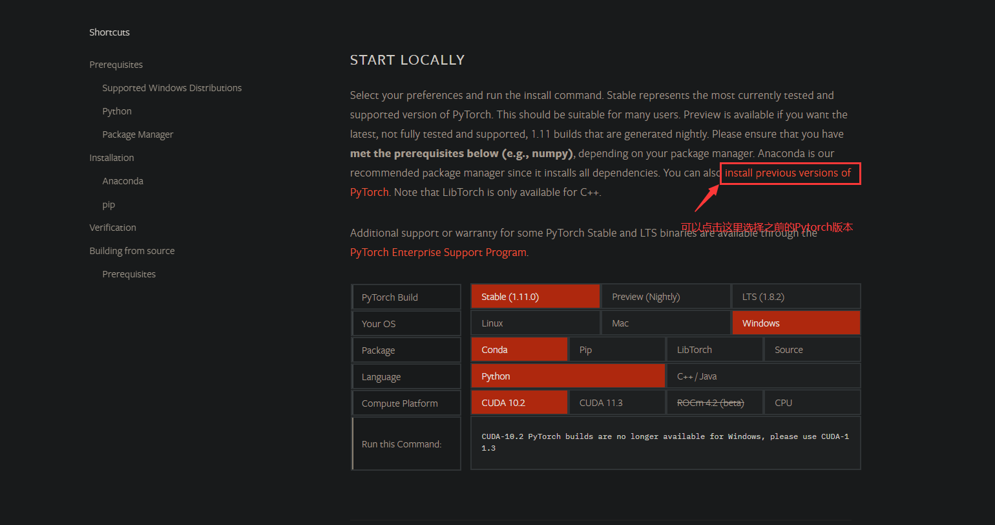Set language to Python
This screenshot has width=995, height=525.
[x=568, y=376]
